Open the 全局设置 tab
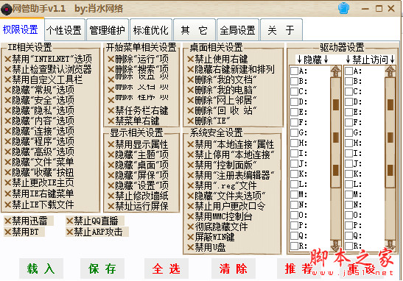 point(237,30)
